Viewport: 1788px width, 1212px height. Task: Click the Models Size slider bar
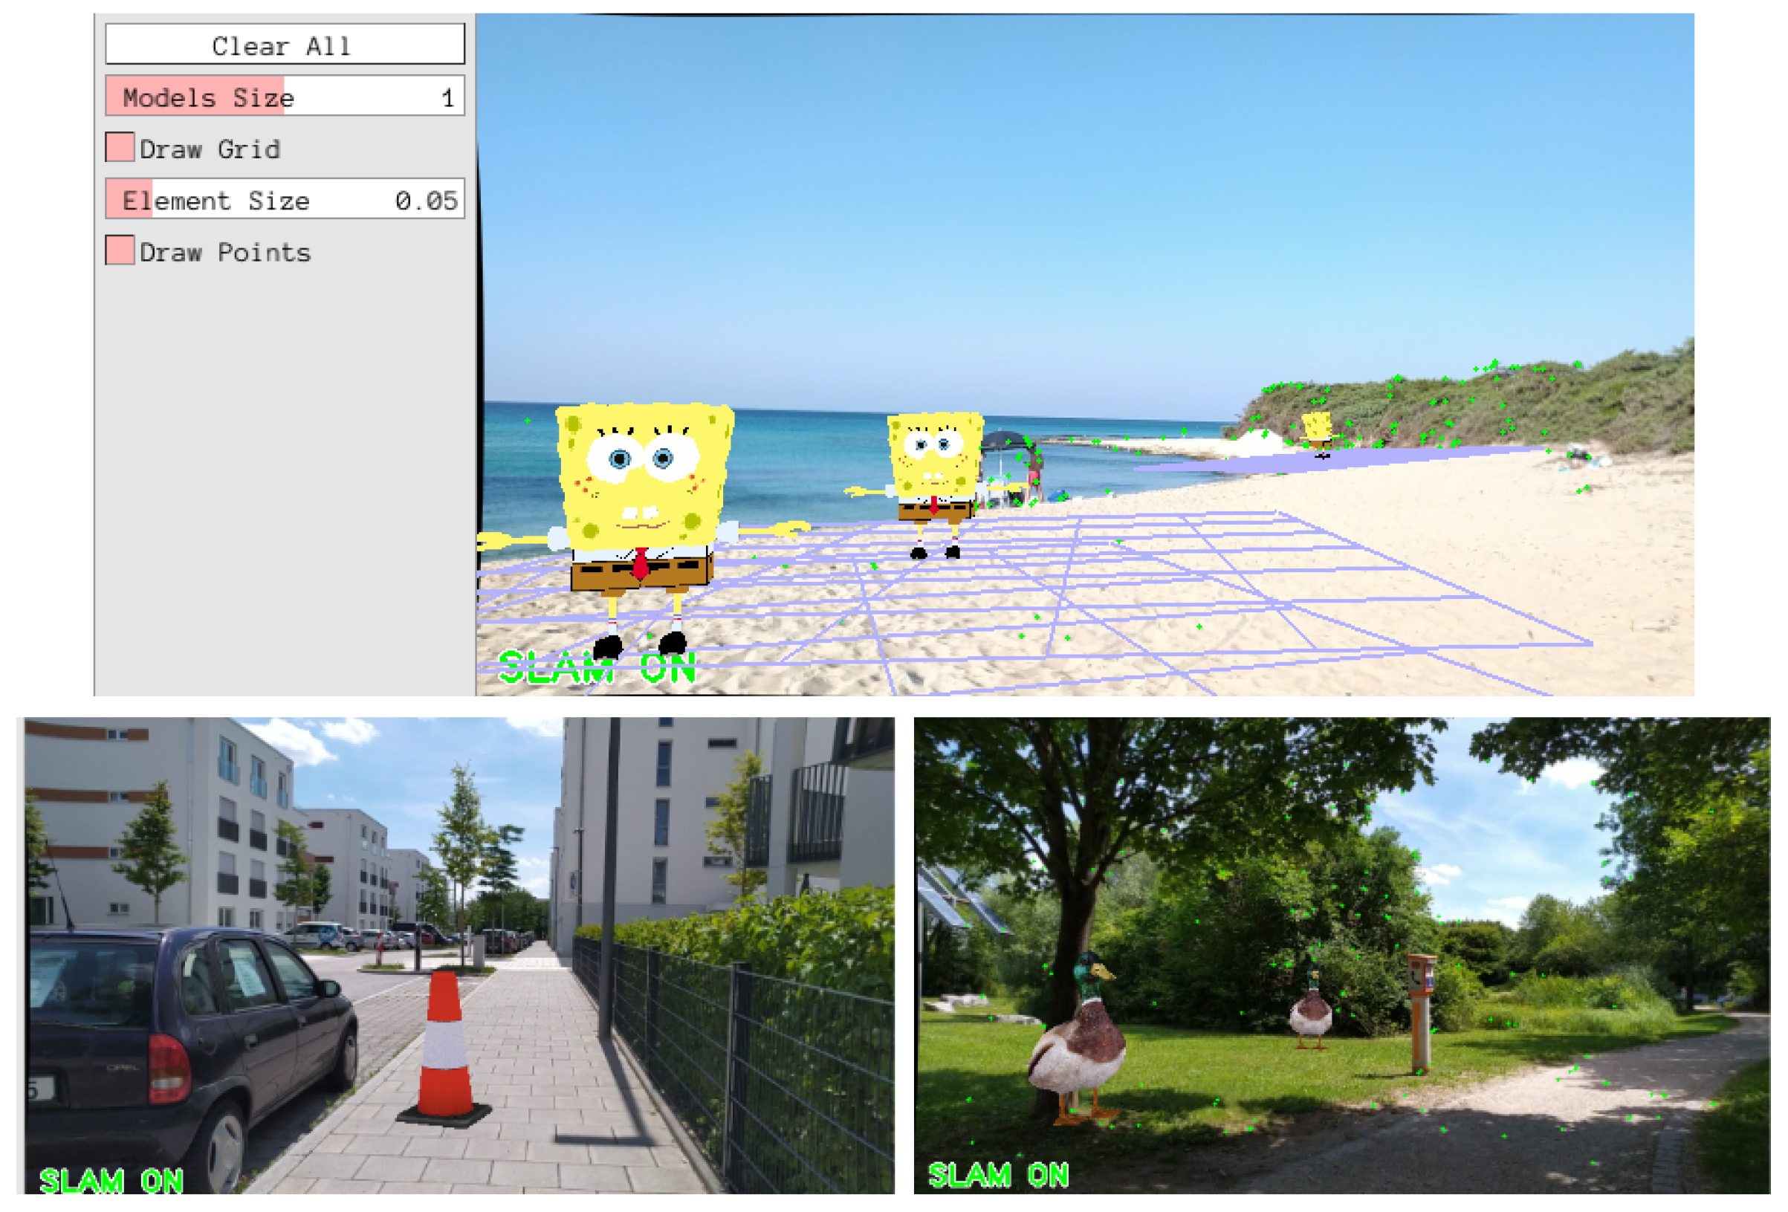tap(285, 96)
